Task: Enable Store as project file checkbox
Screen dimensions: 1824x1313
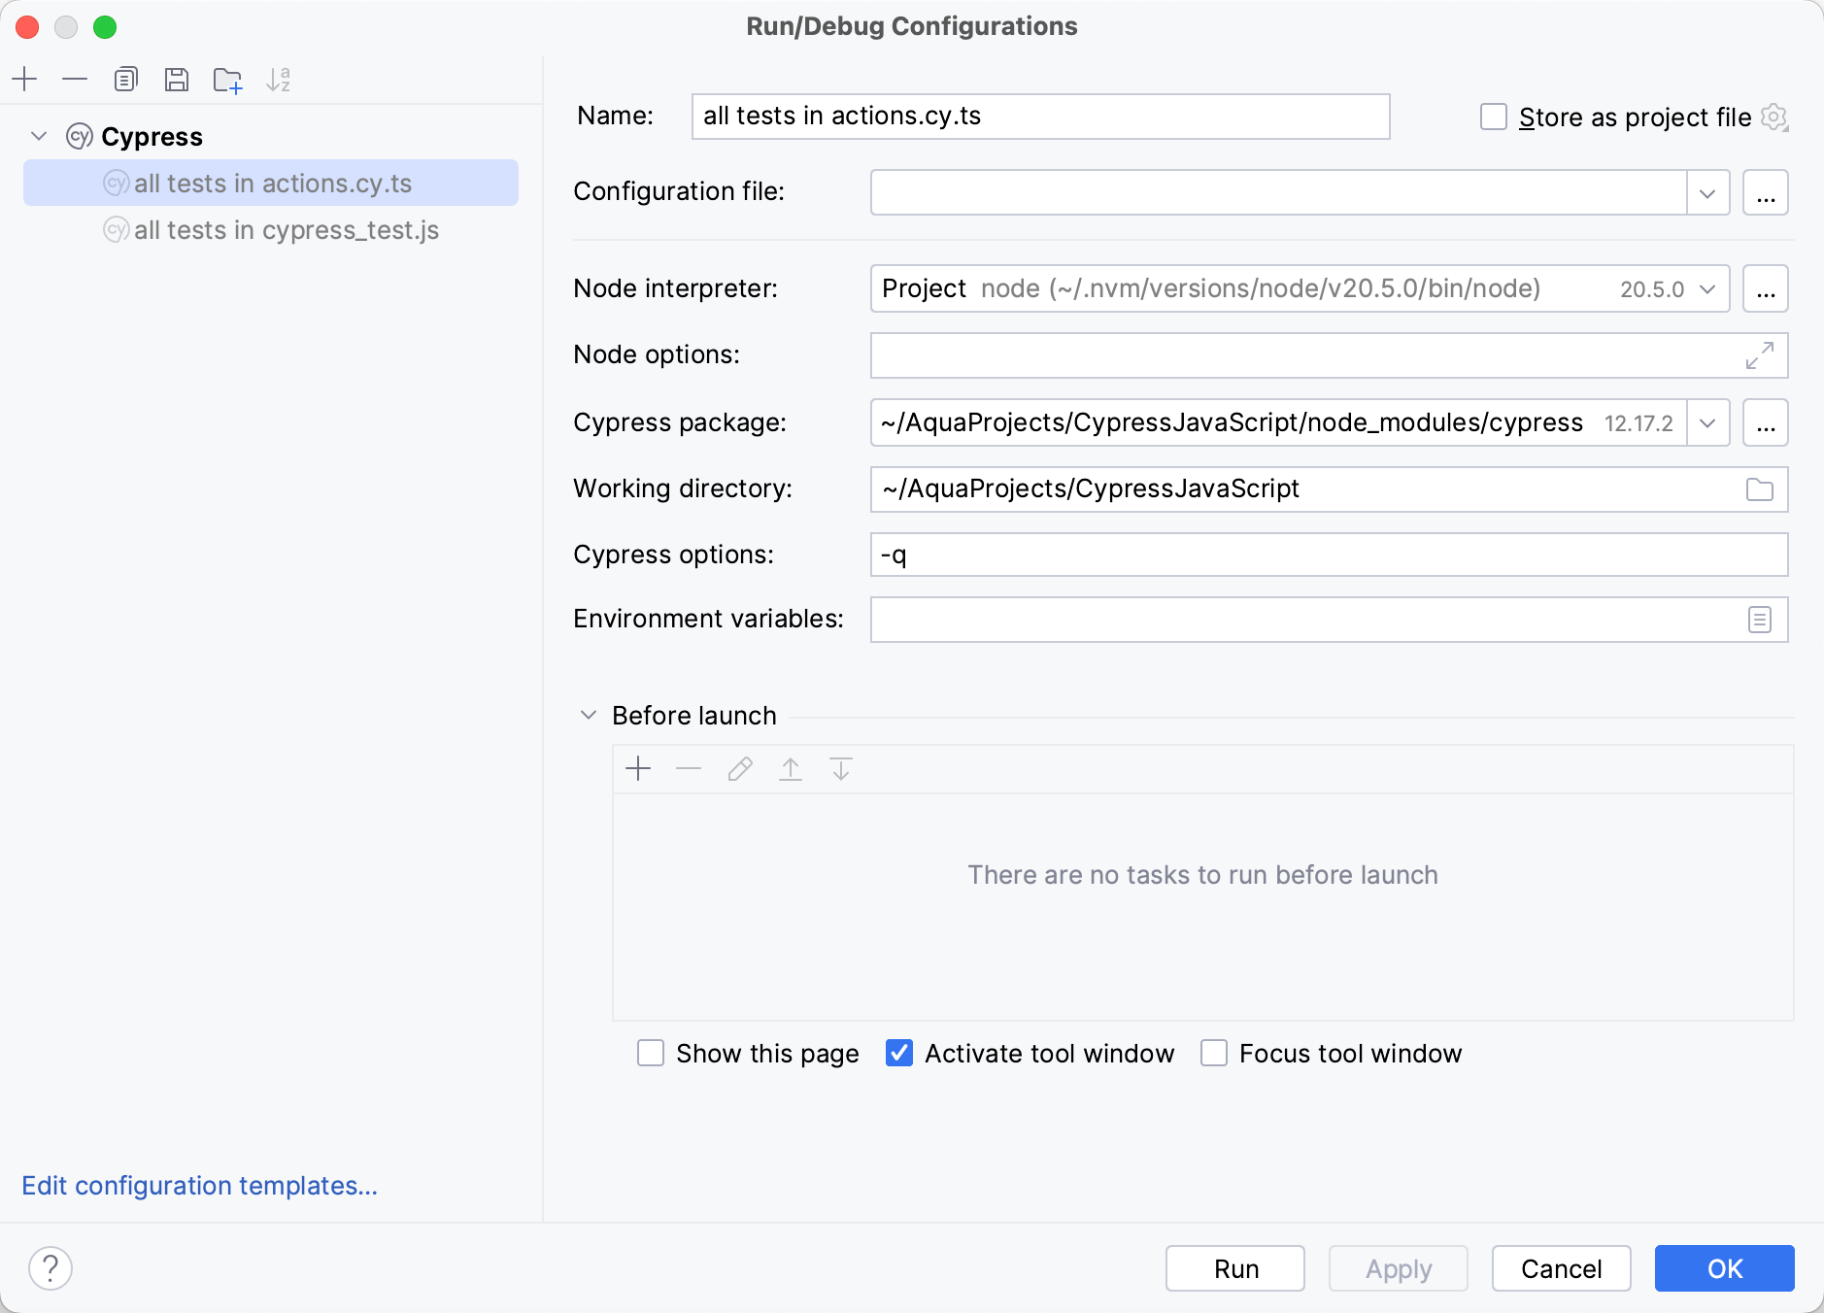Action: click(1493, 118)
